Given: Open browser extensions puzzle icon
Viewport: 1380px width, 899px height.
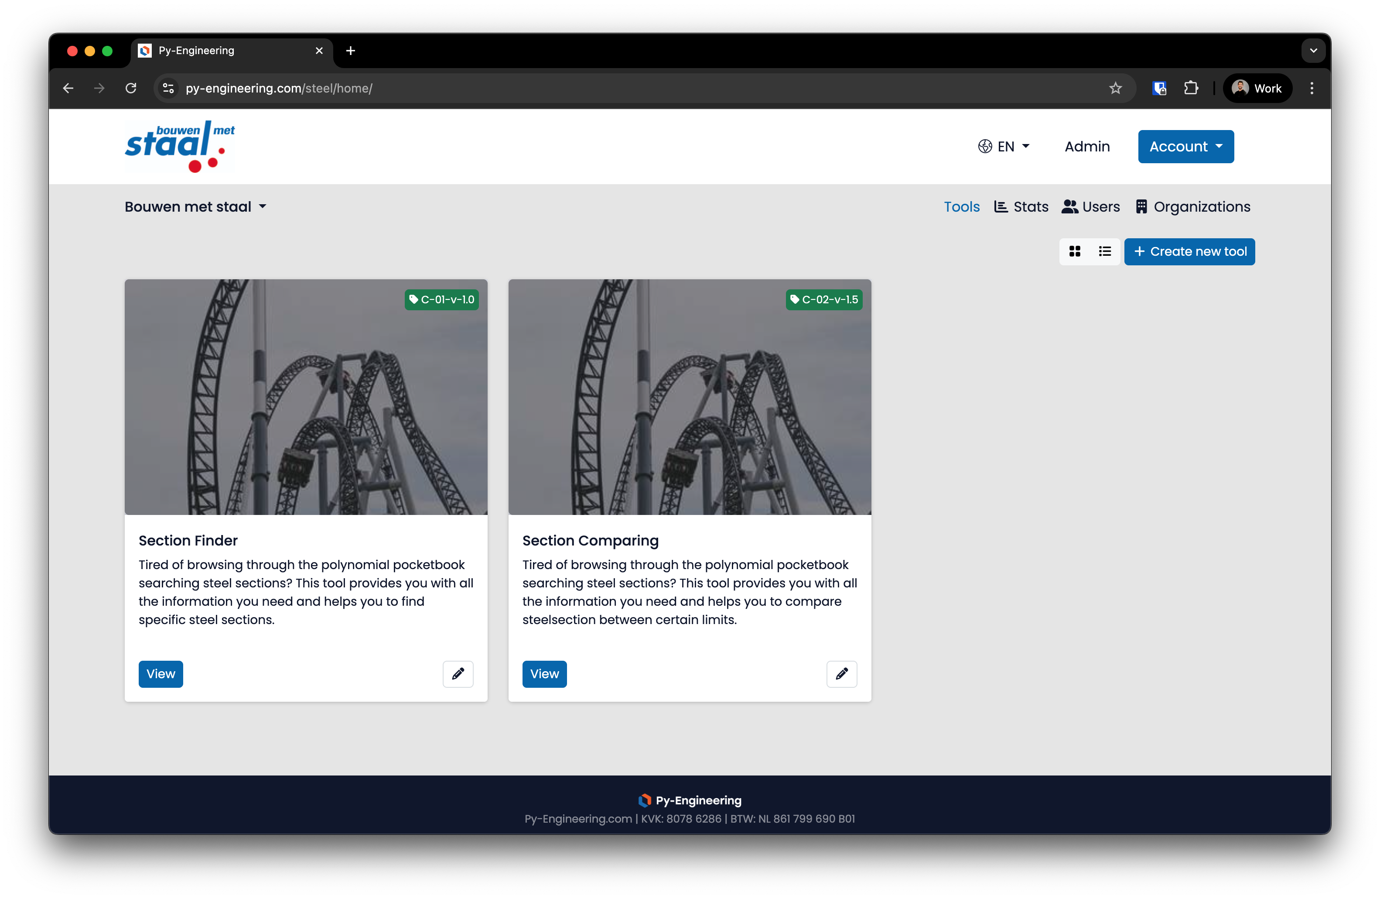Looking at the screenshot, I should (x=1190, y=88).
